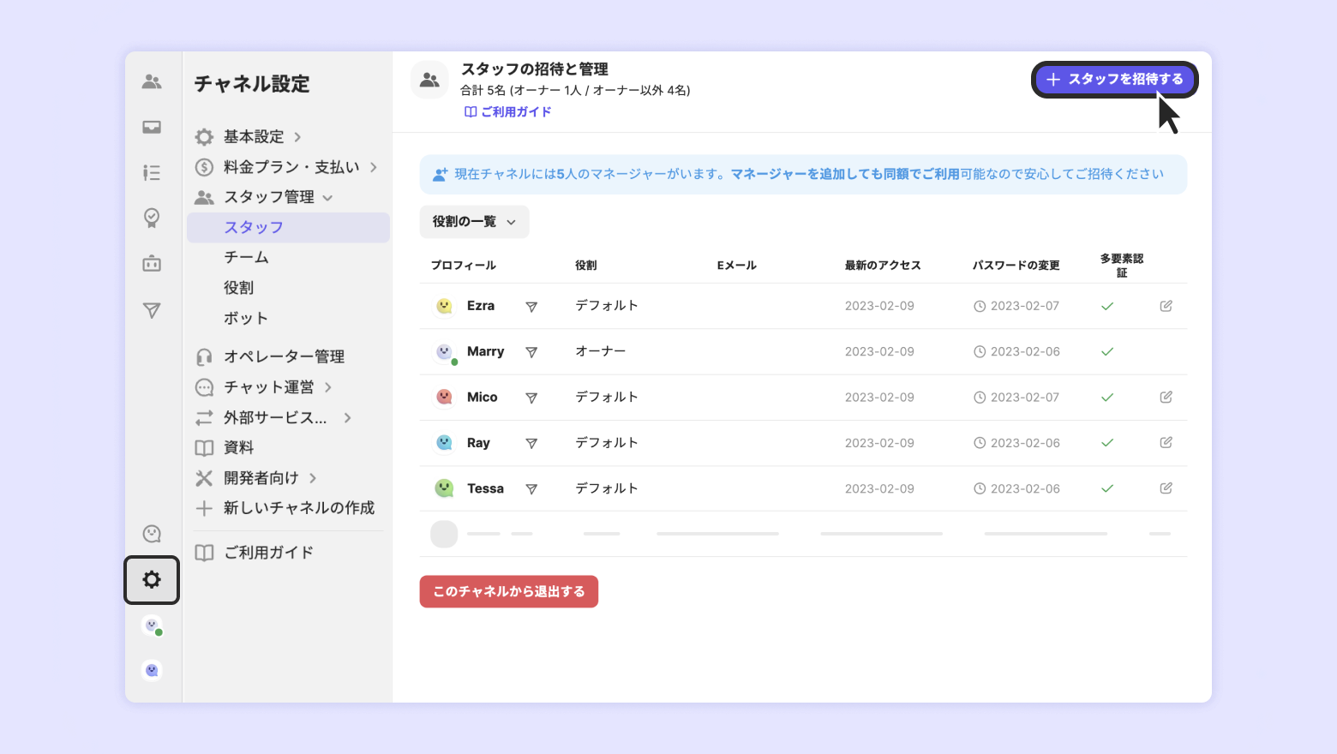Expand the 基本設定 menu

pyautogui.click(x=254, y=137)
